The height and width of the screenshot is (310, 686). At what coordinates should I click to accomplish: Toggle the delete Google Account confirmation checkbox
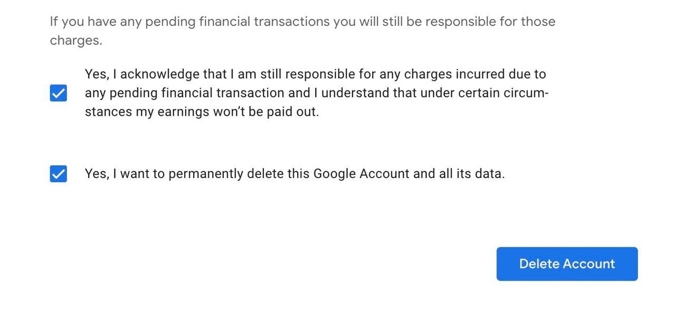[x=58, y=174]
